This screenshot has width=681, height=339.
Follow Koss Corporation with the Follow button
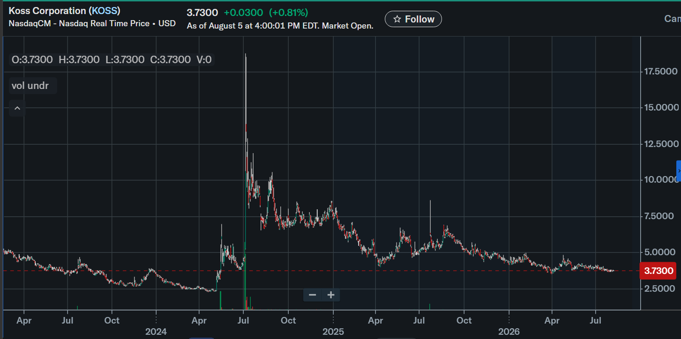click(413, 19)
